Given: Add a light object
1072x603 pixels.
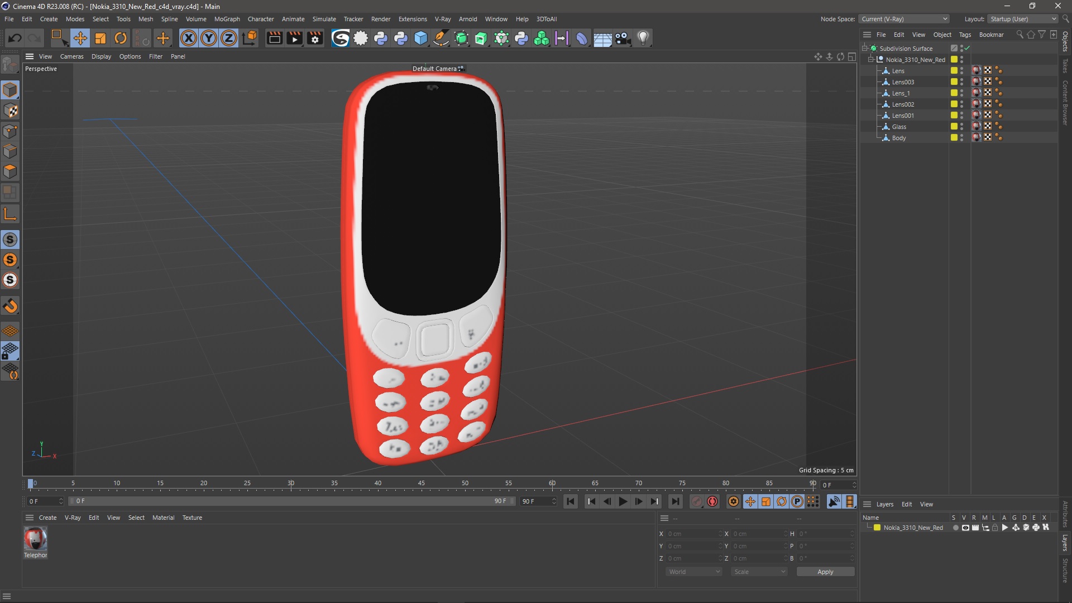Looking at the screenshot, I should (643, 38).
